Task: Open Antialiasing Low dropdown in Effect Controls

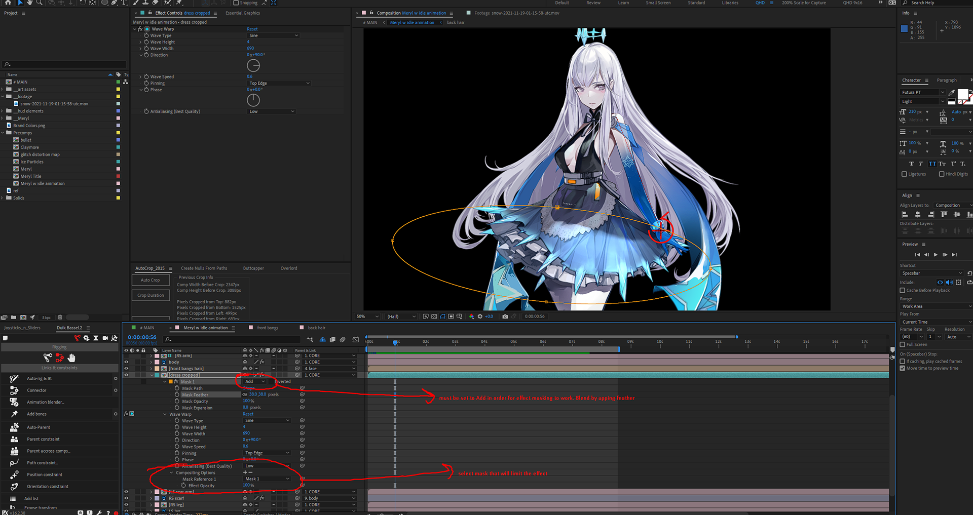Action: pyautogui.click(x=271, y=111)
